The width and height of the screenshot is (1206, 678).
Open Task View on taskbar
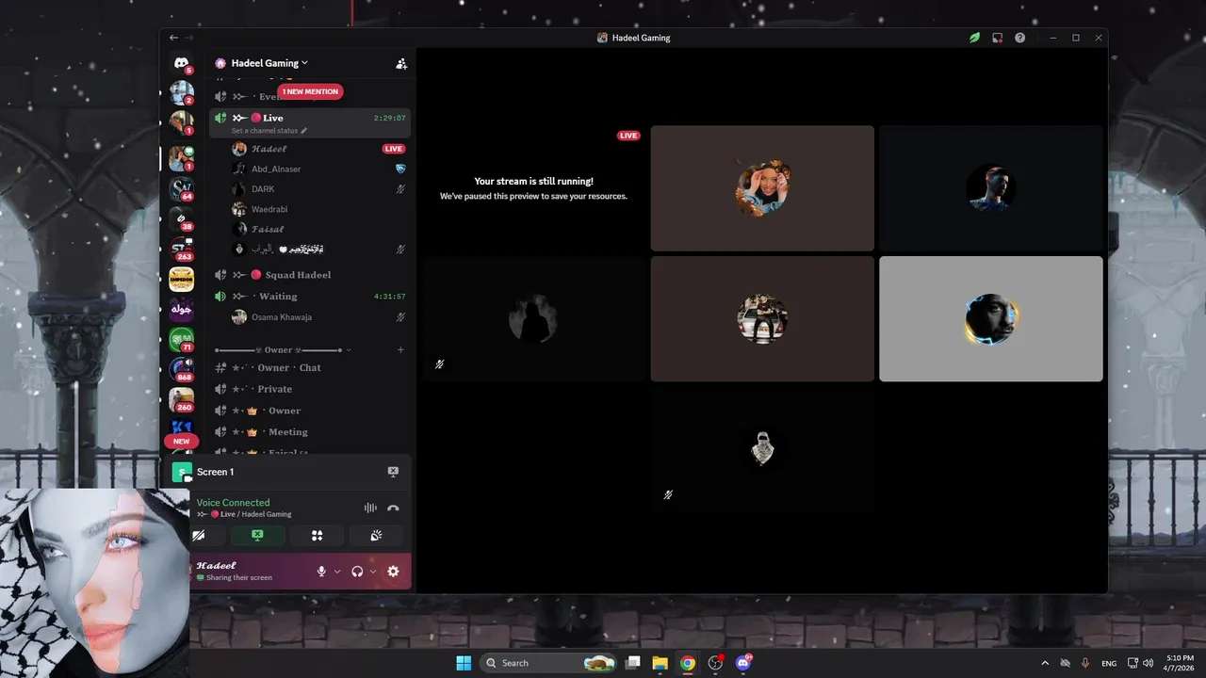pyautogui.click(x=632, y=663)
